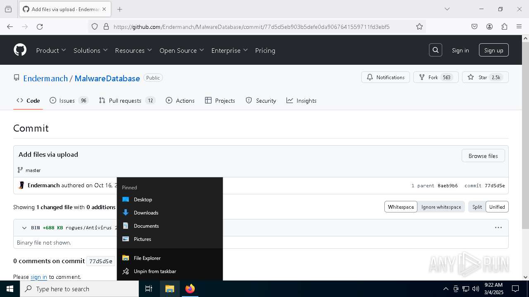Show hidden system tray icons
Viewport: 529px width, 297px height.
coord(446,289)
